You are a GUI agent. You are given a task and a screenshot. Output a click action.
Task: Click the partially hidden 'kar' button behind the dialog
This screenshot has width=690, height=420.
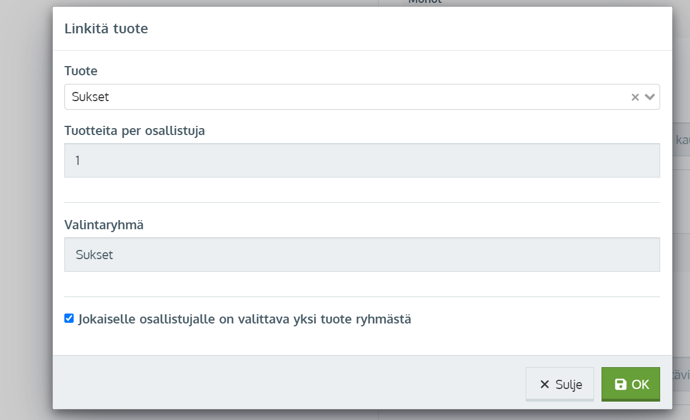[681, 140]
